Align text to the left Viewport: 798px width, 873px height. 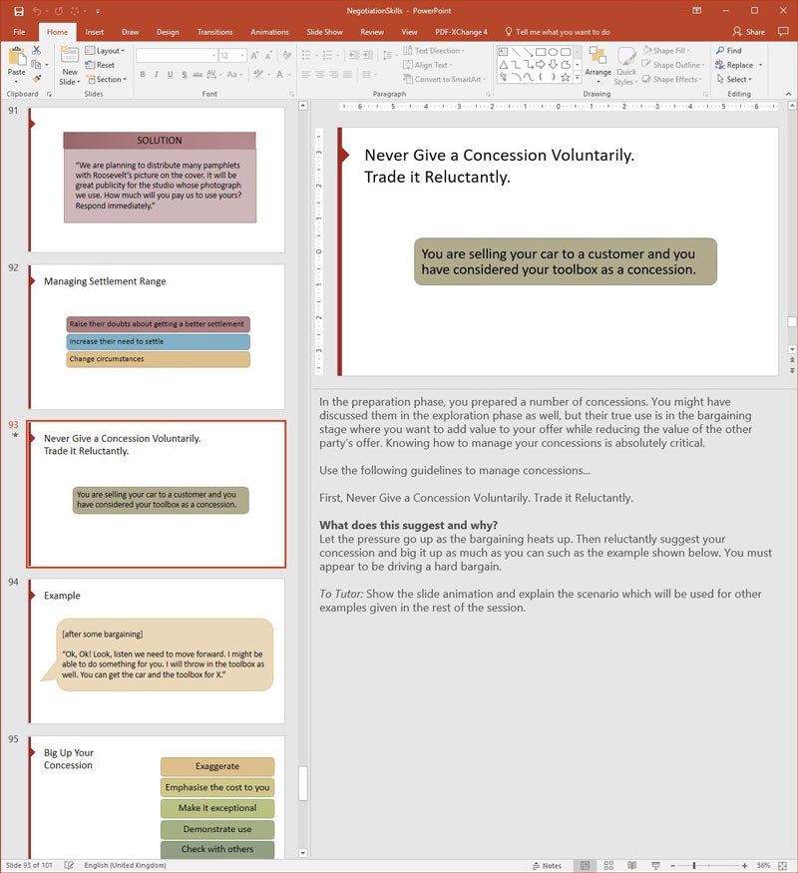[306, 74]
